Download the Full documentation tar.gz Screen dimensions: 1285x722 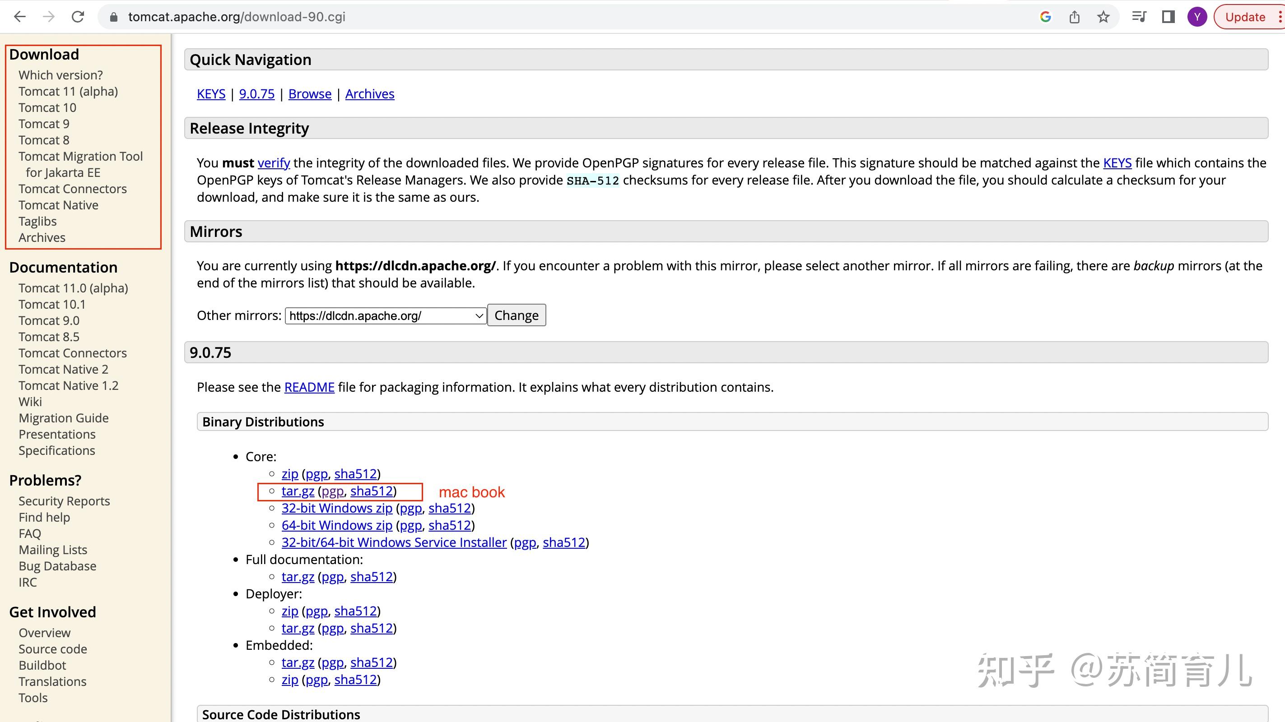click(298, 577)
